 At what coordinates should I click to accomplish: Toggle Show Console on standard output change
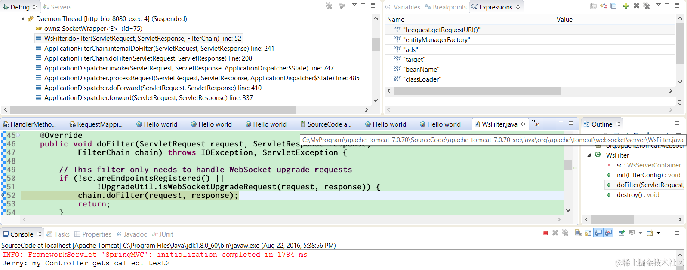[598, 233]
